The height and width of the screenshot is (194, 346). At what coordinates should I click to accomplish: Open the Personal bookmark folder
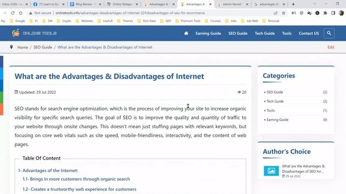pos(271,21)
